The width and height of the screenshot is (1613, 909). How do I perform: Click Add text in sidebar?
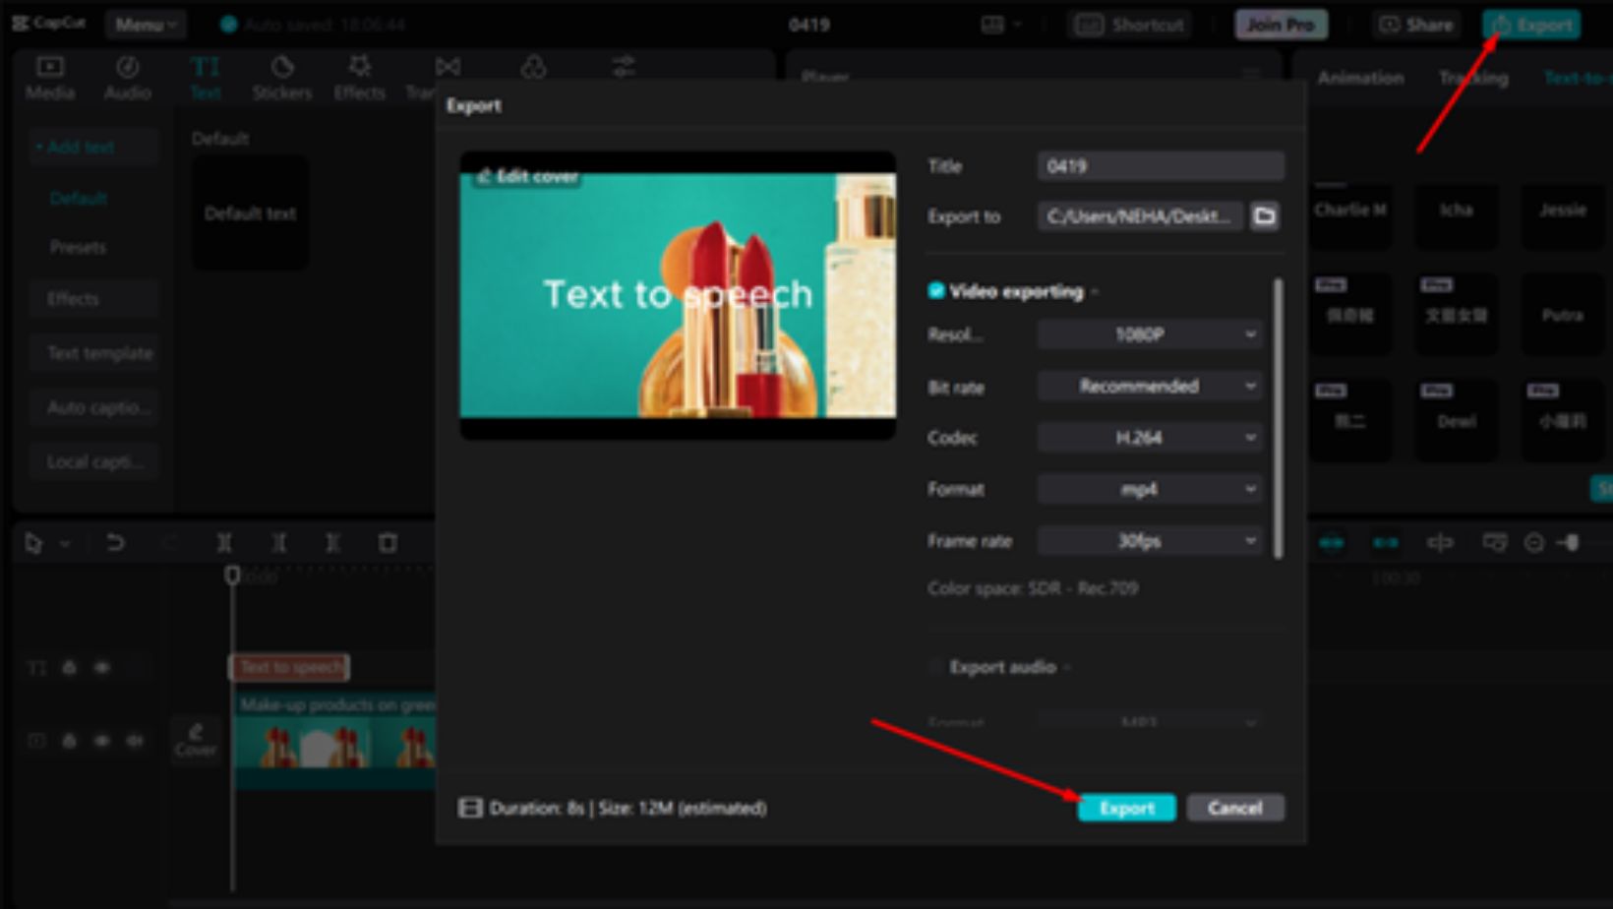click(x=93, y=147)
